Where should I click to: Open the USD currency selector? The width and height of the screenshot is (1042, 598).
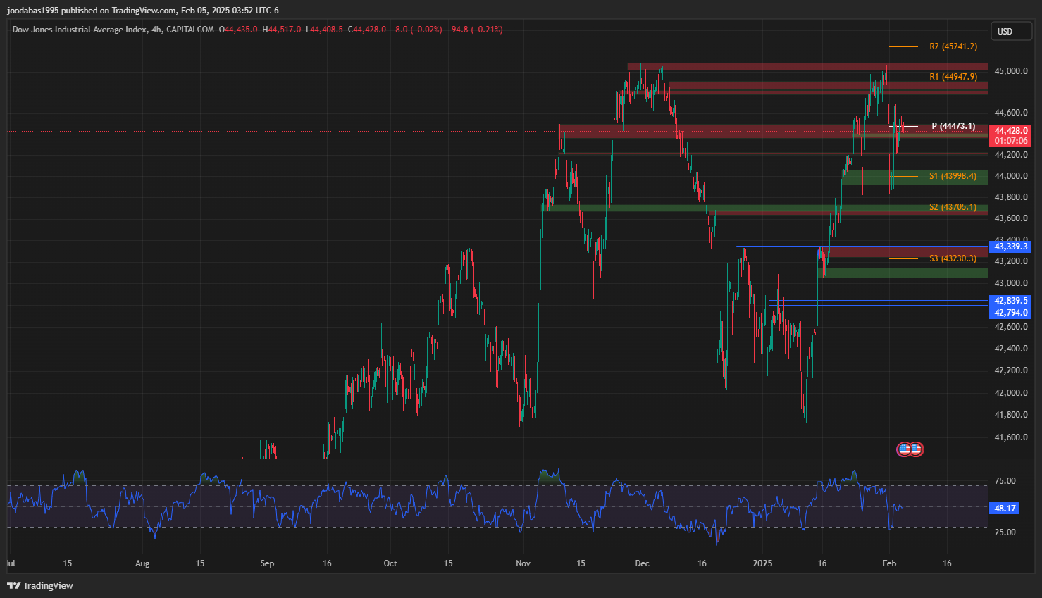tap(1005, 31)
